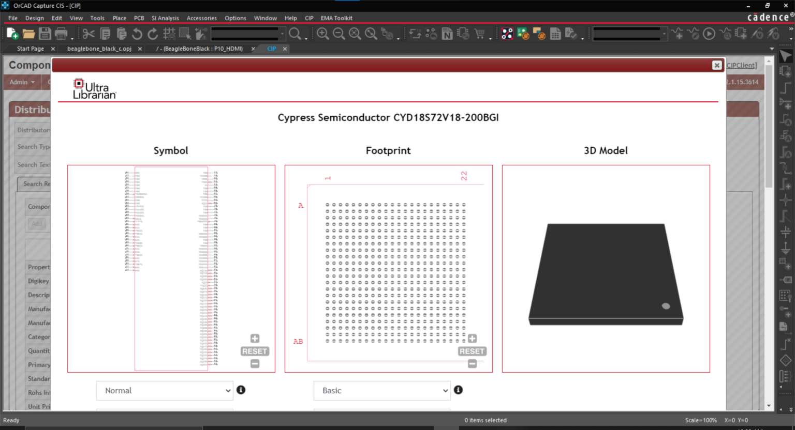Click the RESET button under the footprint preview
Screen dimensions: 795x430
(472, 351)
